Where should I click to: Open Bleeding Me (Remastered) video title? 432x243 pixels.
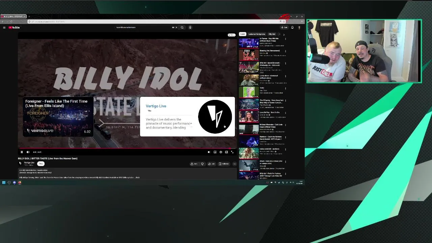[270, 51]
